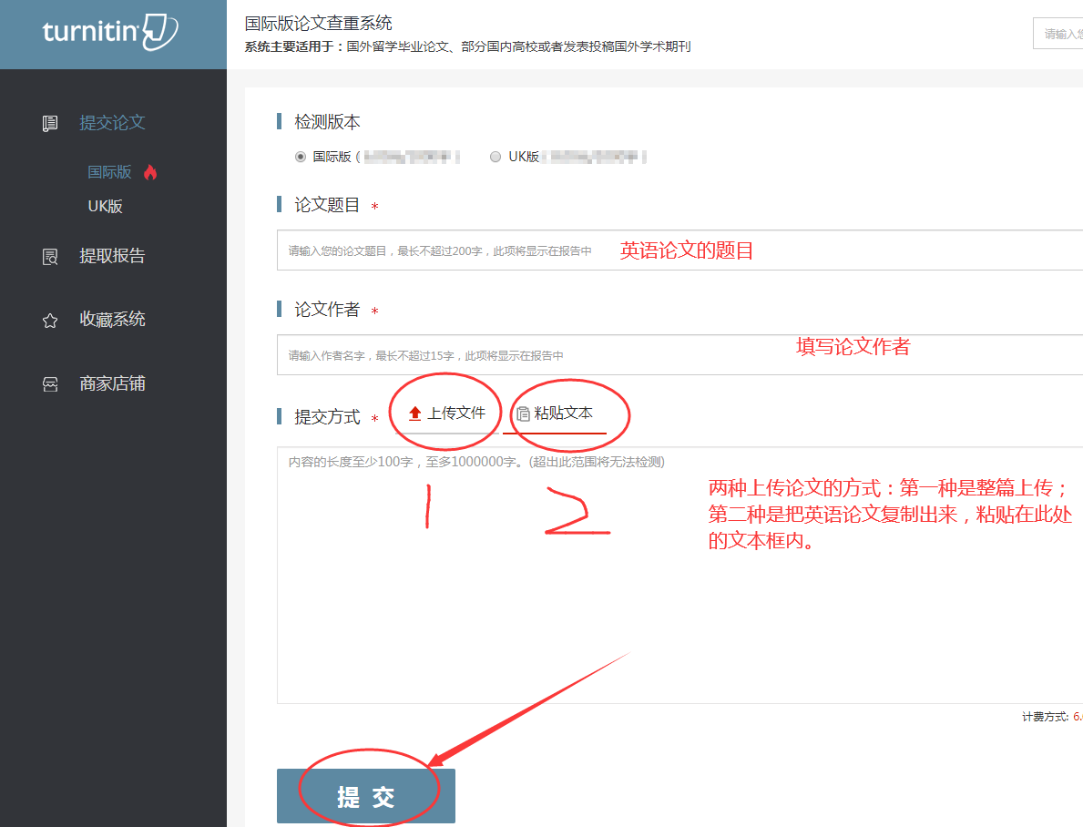This screenshot has width=1083, height=827.
Task: Click the red flame icon beside 国际版
Action: [150, 172]
